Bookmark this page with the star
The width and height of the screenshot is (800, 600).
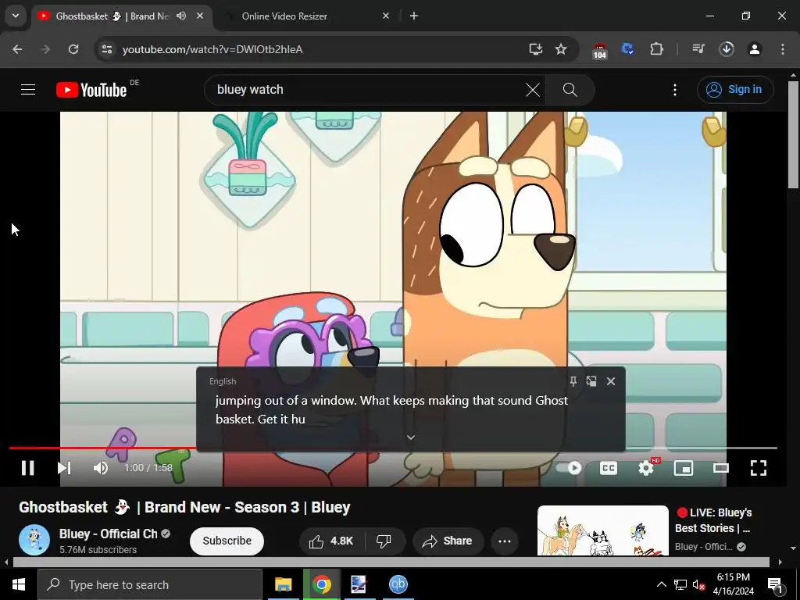[x=561, y=49]
